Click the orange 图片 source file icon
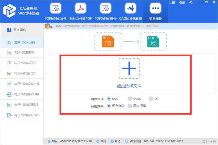The height and width of the screenshot is (145, 218). 108,41
